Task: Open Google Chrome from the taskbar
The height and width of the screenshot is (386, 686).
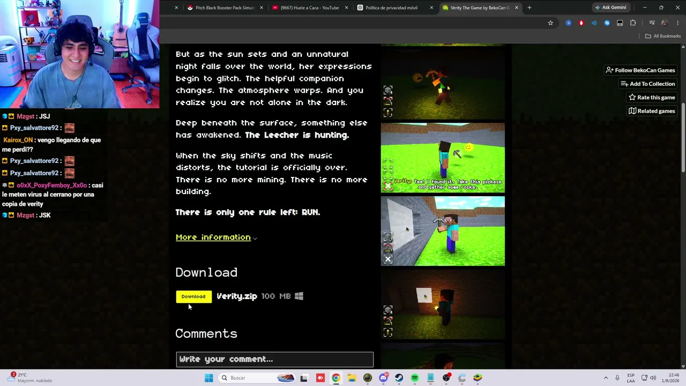Action: coord(336,378)
